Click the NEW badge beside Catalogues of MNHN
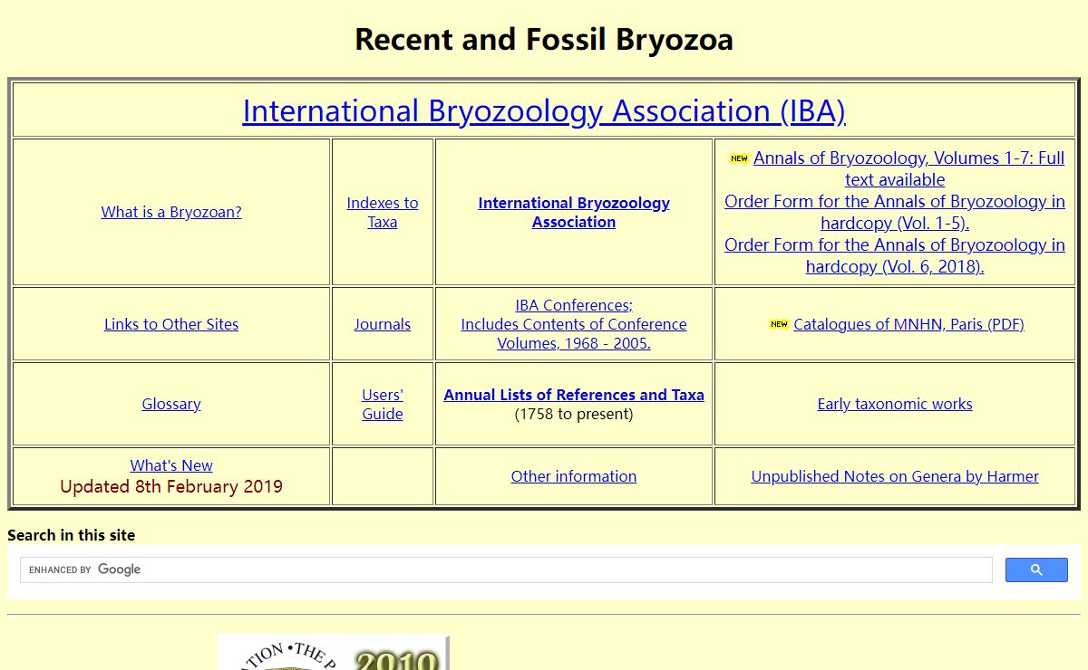This screenshot has height=670, width=1088. point(779,324)
